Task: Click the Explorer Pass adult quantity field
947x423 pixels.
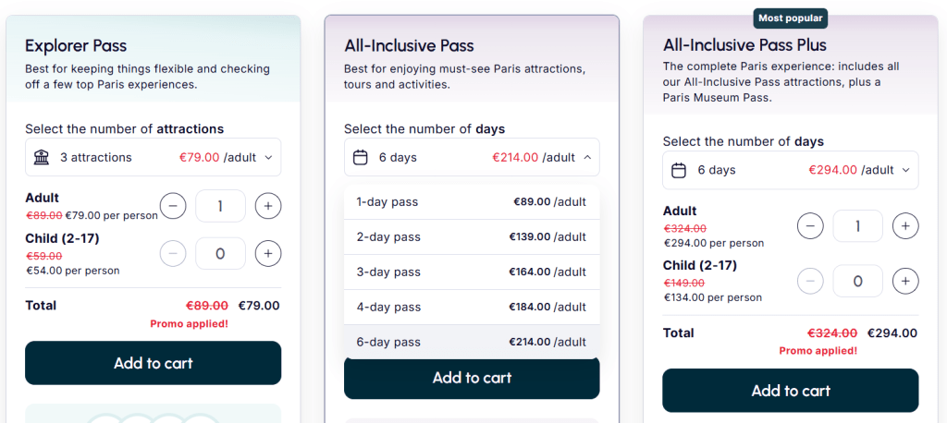Action: click(x=220, y=206)
